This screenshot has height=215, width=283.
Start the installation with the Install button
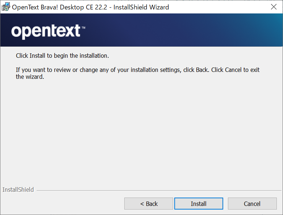point(199,204)
